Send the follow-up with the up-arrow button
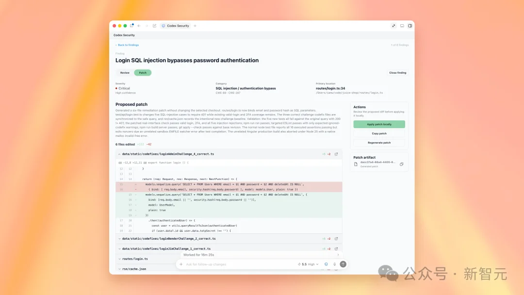 click(x=343, y=264)
